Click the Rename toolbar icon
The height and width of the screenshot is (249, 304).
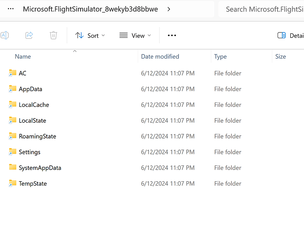[5, 36]
